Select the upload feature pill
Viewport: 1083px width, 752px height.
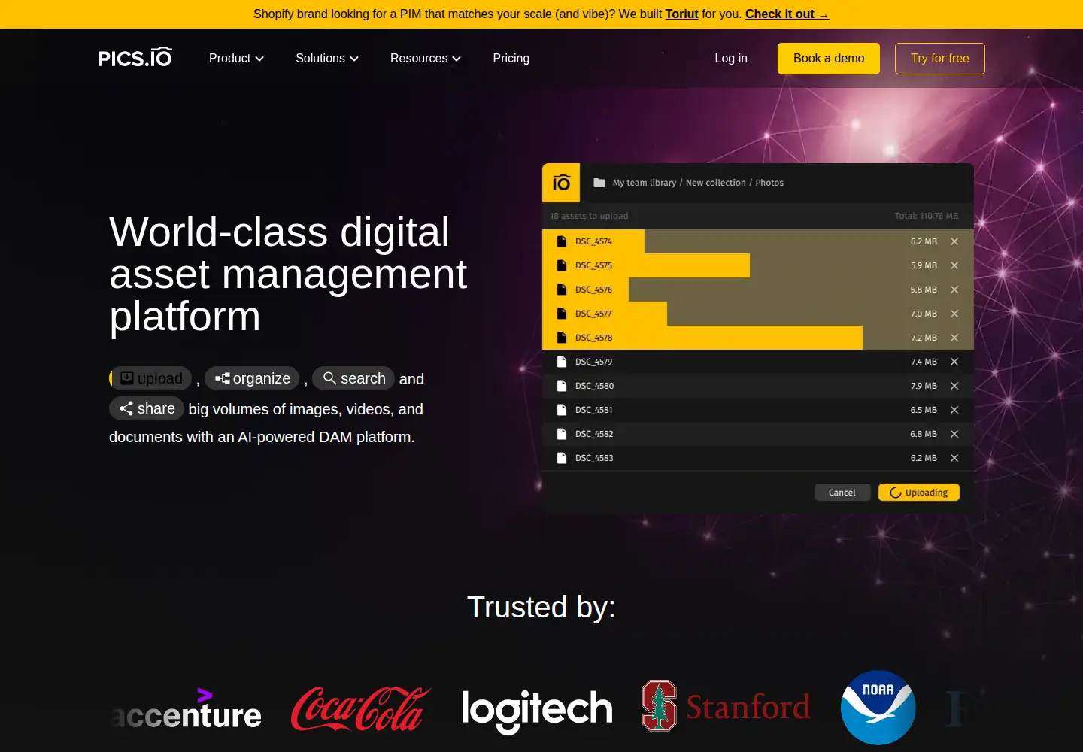pyautogui.click(x=150, y=378)
